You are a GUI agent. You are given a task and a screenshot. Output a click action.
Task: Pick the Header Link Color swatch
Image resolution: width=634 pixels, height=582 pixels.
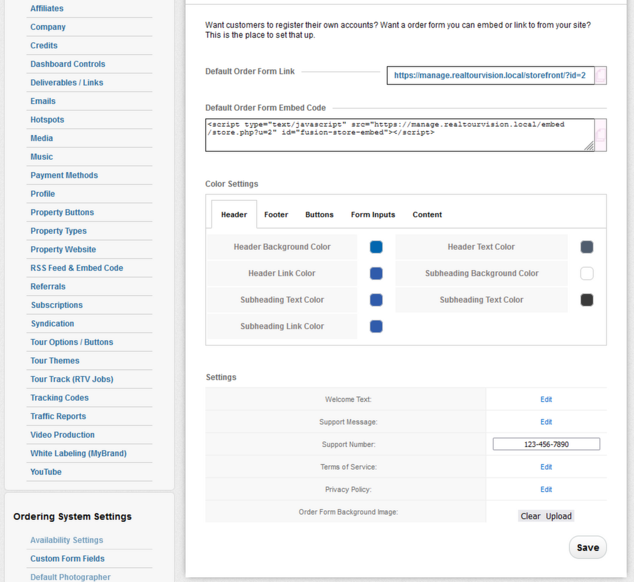click(376, 273)
